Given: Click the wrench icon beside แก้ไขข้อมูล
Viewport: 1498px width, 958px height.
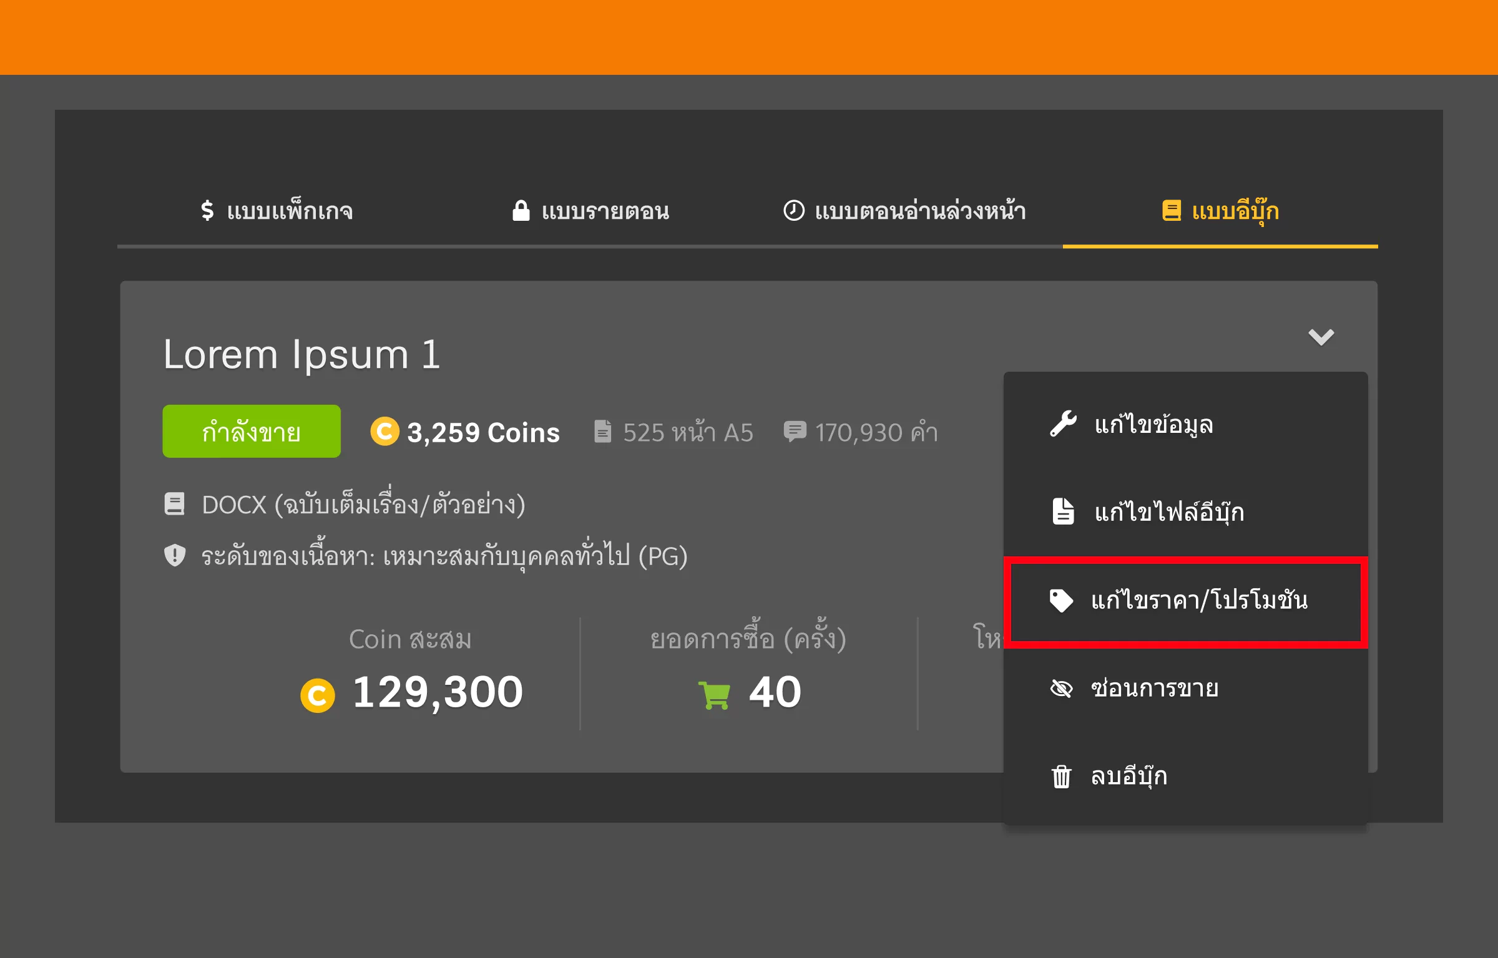Looking at the screenshot, I should (x=1063, y=424).
